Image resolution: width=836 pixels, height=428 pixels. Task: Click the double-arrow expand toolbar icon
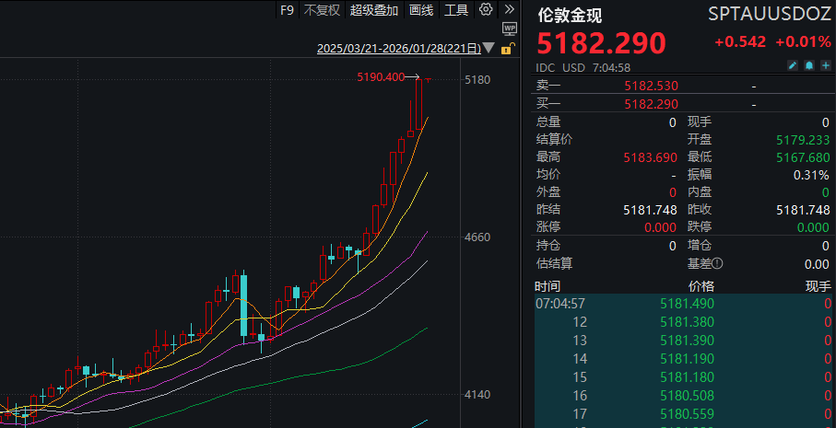click(508, 10)
